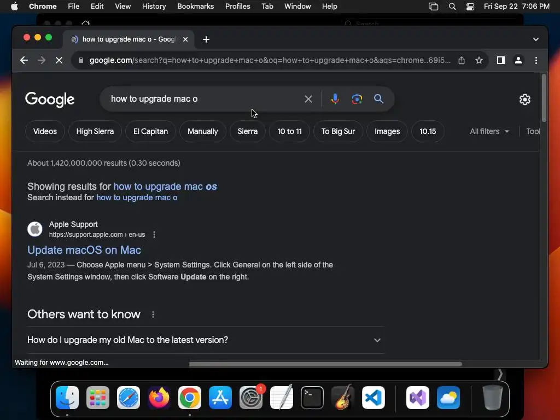Bookmark this page with the star icon
Image resolution: width=560 pixels, height=420 pixels.
(479, 60)
